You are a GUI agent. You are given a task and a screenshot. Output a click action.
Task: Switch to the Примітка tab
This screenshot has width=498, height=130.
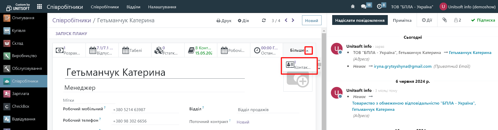402,20
